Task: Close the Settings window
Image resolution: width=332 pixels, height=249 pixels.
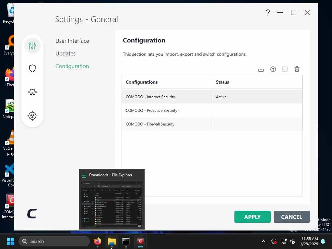Action: pyautogui.click(x=307, y=13)
